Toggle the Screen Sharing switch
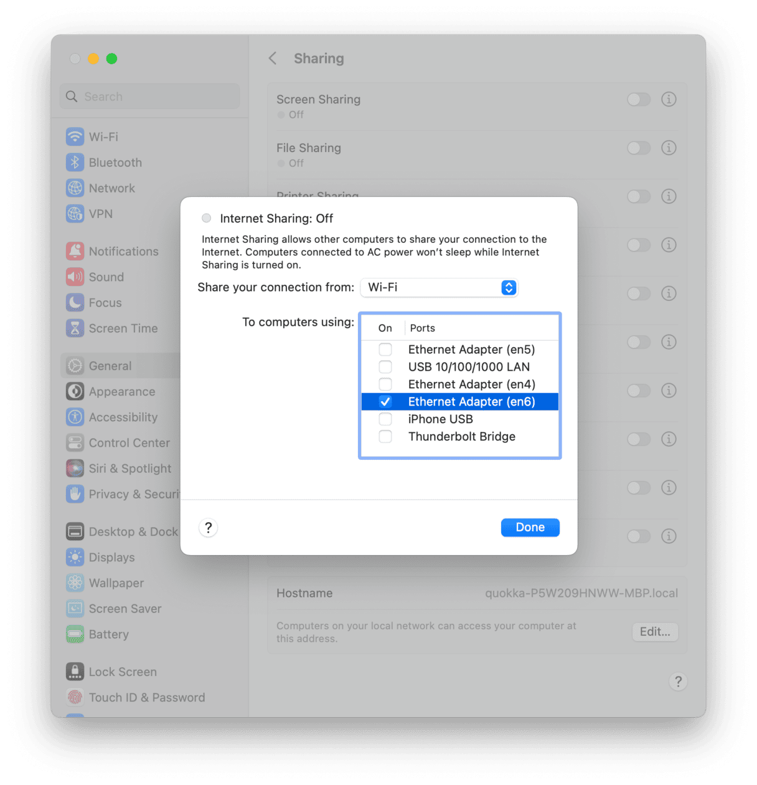 click(639, 100)
